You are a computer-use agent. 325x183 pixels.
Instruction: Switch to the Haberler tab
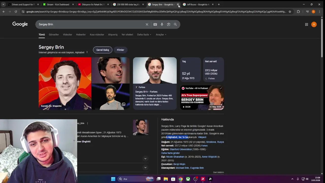click(x=81, y=35)
